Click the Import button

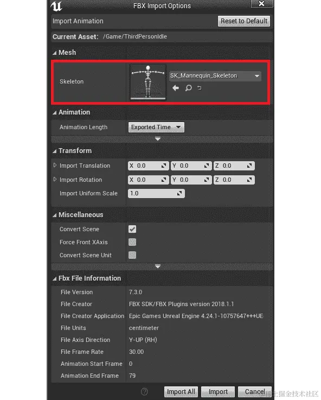pyautogui.click(x=218, y=391)
